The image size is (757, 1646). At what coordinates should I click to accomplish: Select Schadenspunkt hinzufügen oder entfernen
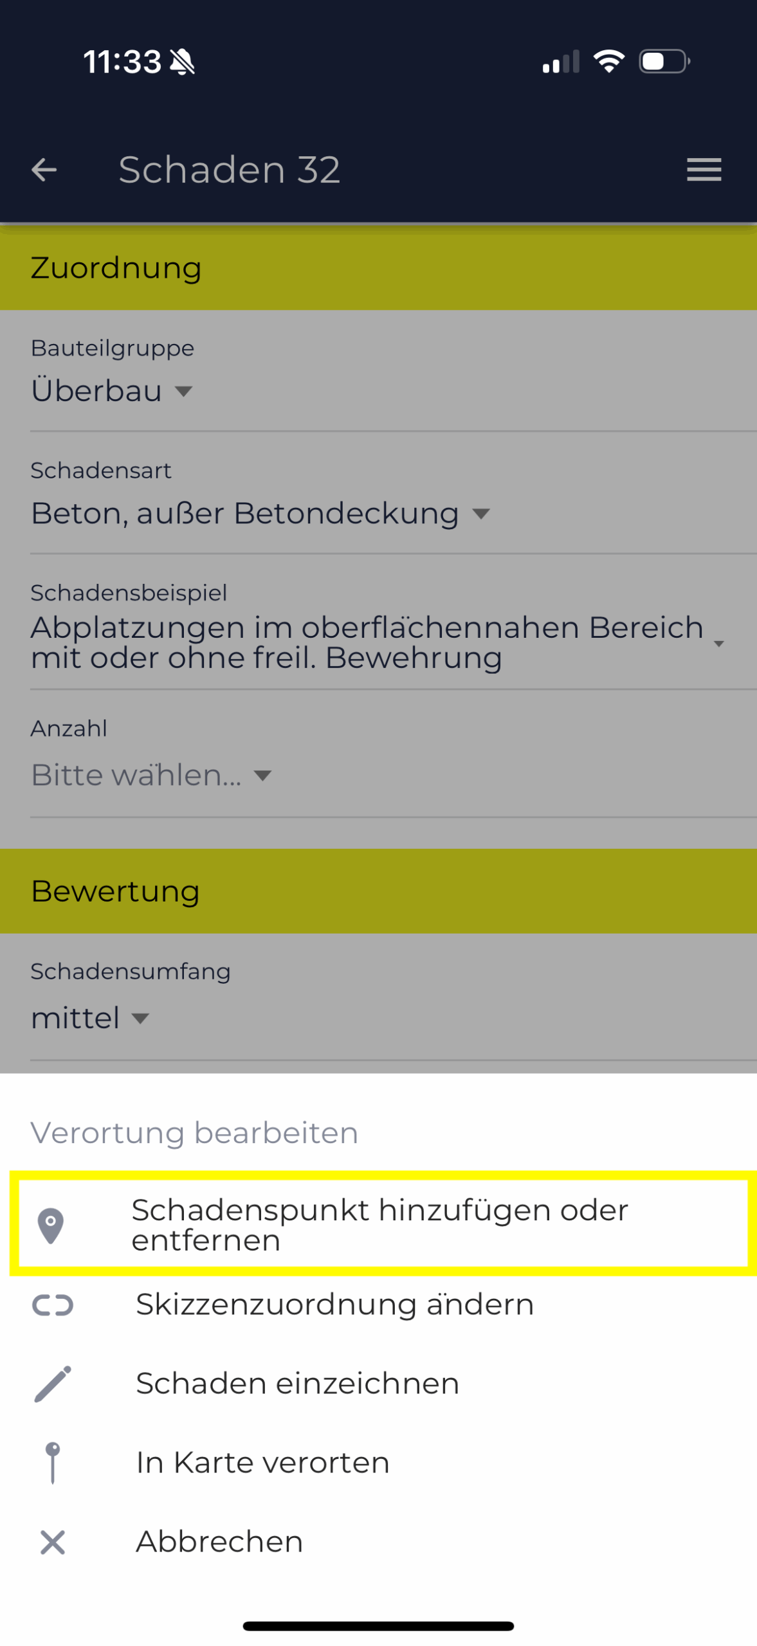(x=379, y=1225)
